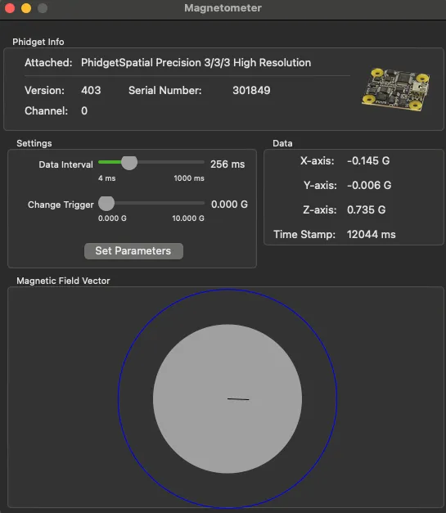Click the version number 403
Viewport: 446px width, 513px height.
click(x=91, y=90)
